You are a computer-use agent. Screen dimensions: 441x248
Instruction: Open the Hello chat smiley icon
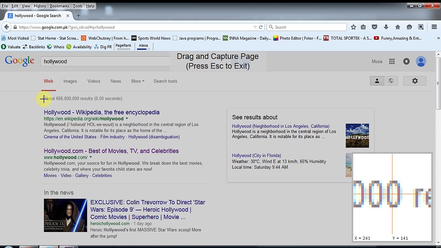[x=409, y=27]
